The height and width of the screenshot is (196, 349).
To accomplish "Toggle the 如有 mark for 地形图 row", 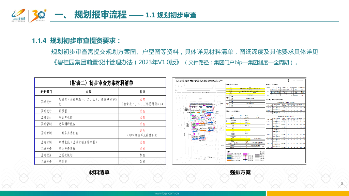I will [142, 161].
